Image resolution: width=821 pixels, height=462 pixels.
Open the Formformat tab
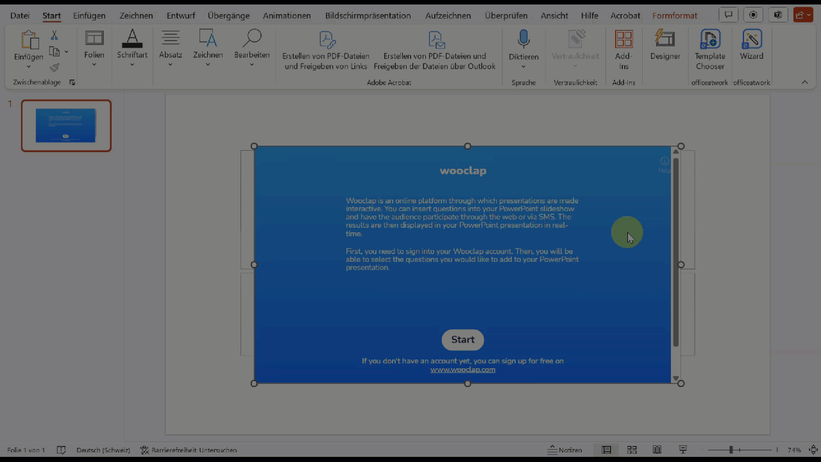(x=675, y=15)
